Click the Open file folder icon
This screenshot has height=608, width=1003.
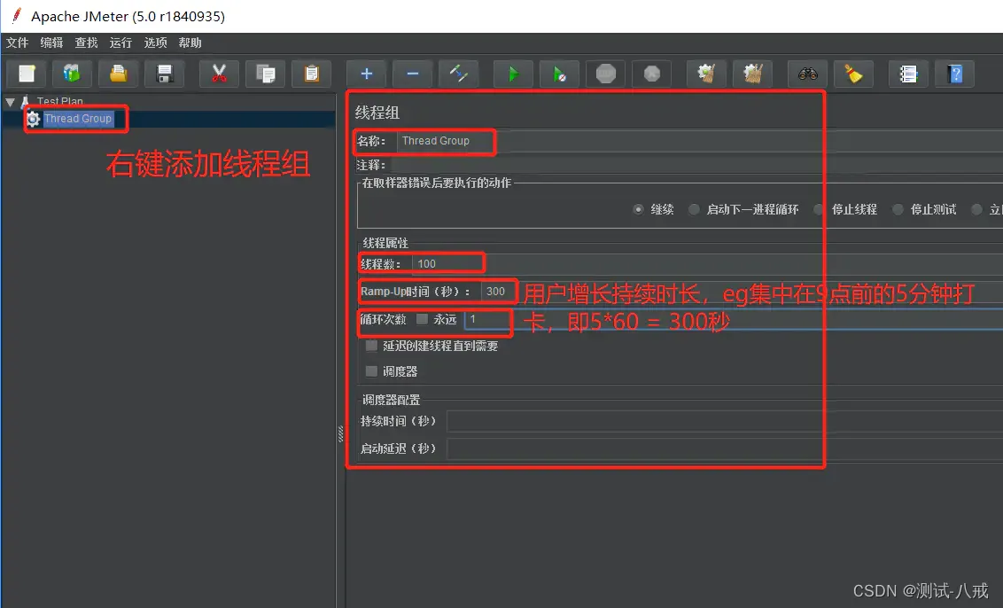[x=119, y=74]
